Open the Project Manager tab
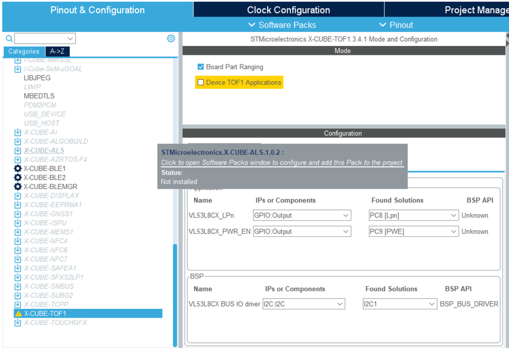 [x=447, y=10]
